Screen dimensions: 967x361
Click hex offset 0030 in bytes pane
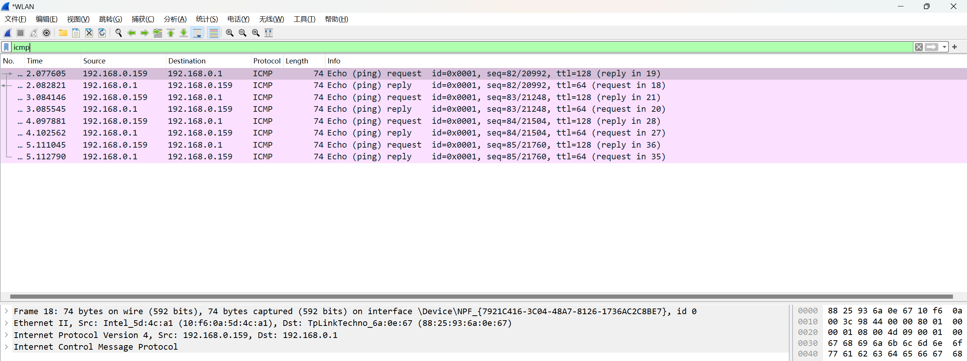[808, 343]
